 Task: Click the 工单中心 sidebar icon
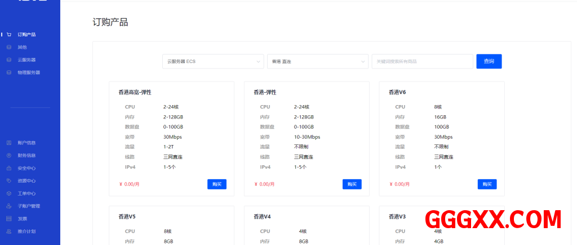tap(9, 193)
